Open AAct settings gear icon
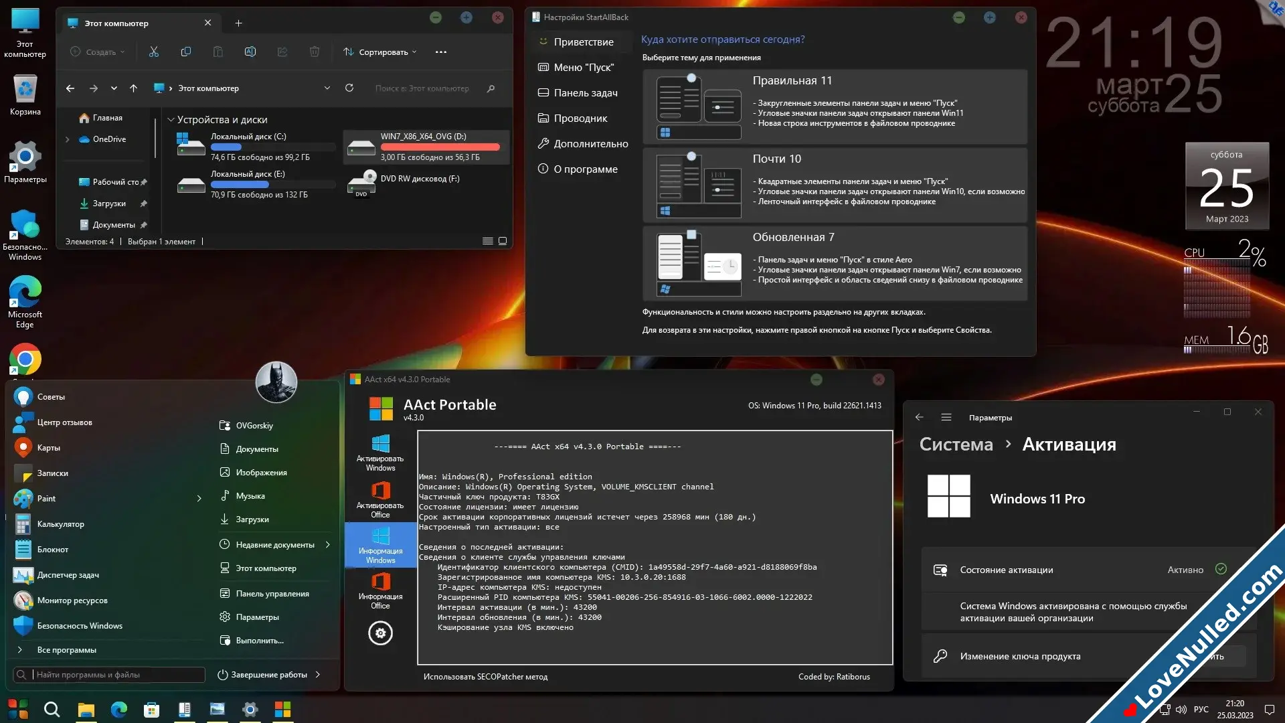 pos(380,633)
